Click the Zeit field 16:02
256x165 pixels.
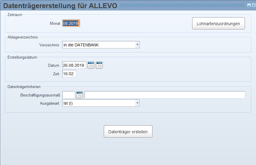tap(69, 74)
